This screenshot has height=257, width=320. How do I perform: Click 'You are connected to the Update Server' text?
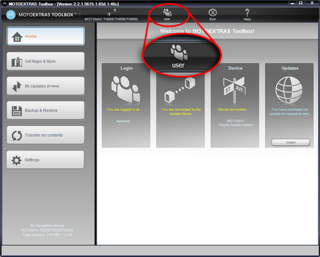pyautogui.click(x=181, y=111)
